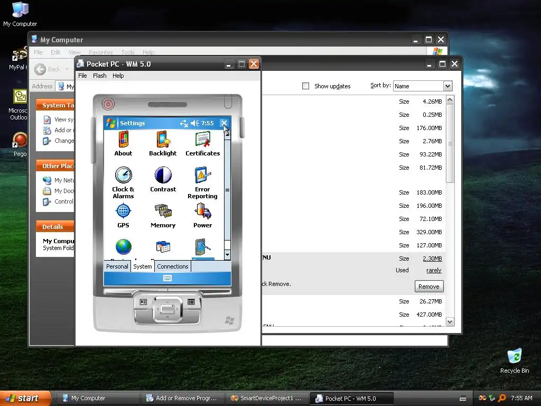
Task: Open the About settings icon
Action: click(123, 144)
